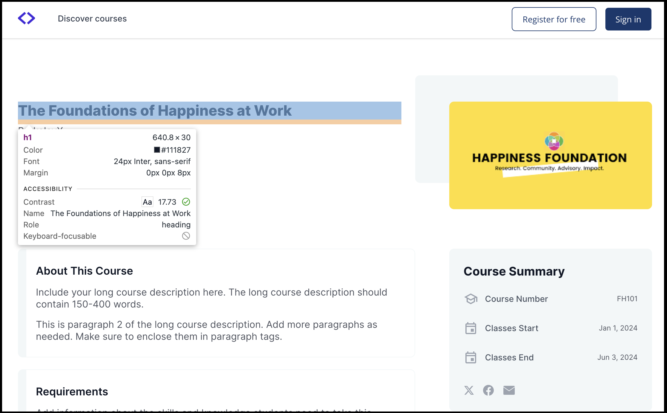Viewport: 667px width, 413px height.
Task: Click the Jun 3, 2024 end date
Action: click(x=617, y=357)
